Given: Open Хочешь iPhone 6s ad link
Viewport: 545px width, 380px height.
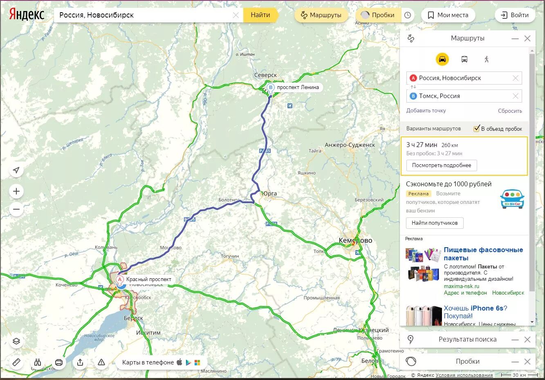Looking at the screenshot, I should (x=475, y=312).
